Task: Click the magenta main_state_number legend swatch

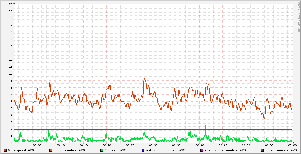Action: click(x=202, y=150)
